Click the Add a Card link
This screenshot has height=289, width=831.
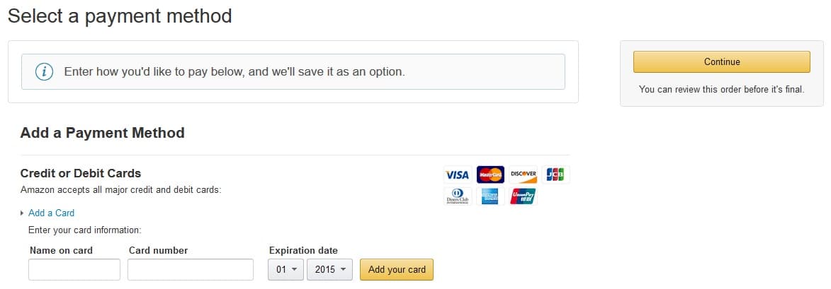coord(52,213)
